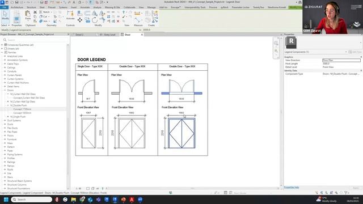Select the Mirror - Pick Axis tool

[x=95, y=13]
